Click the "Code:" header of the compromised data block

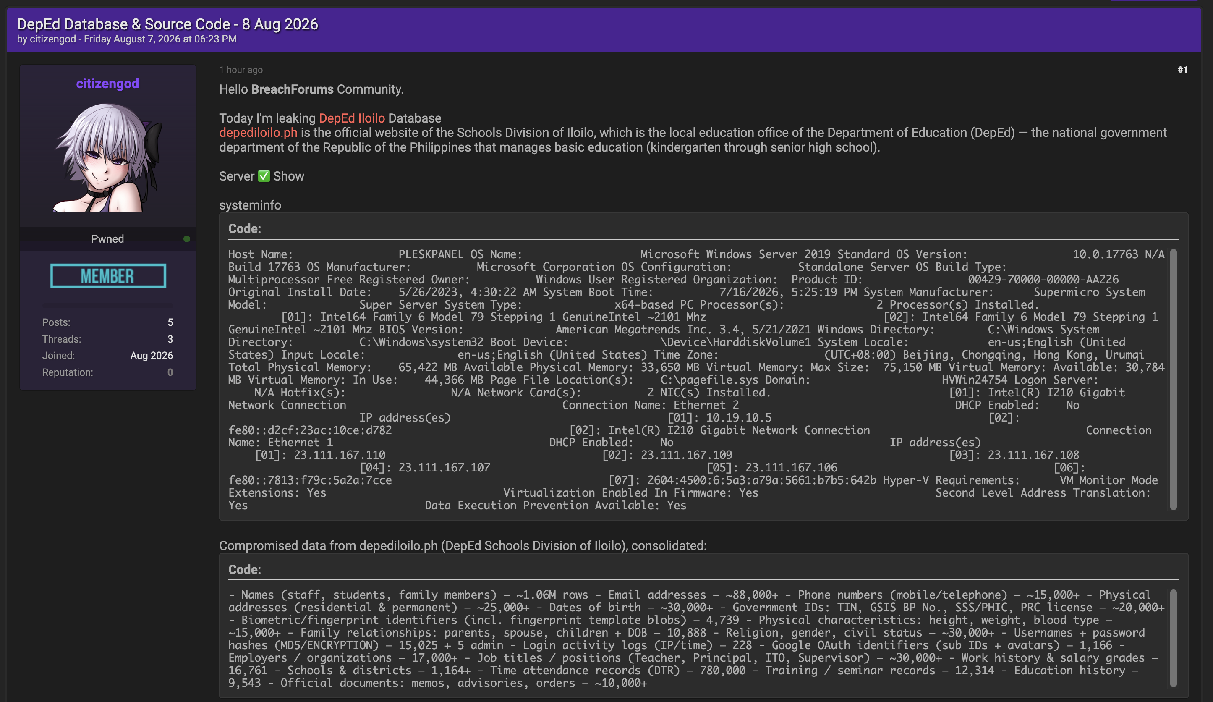(245, 570)
